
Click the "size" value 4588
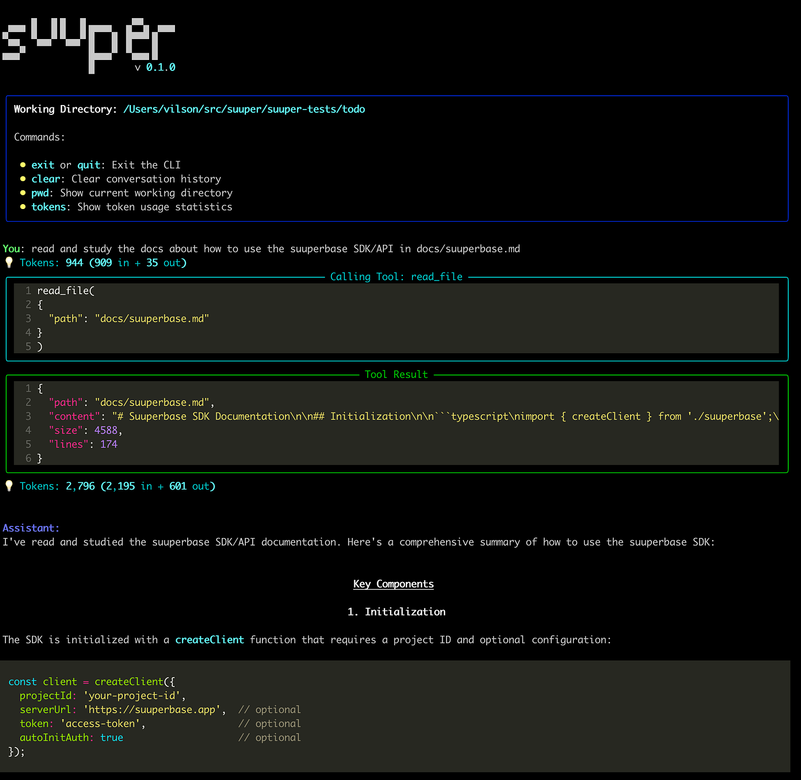(106, 430)
